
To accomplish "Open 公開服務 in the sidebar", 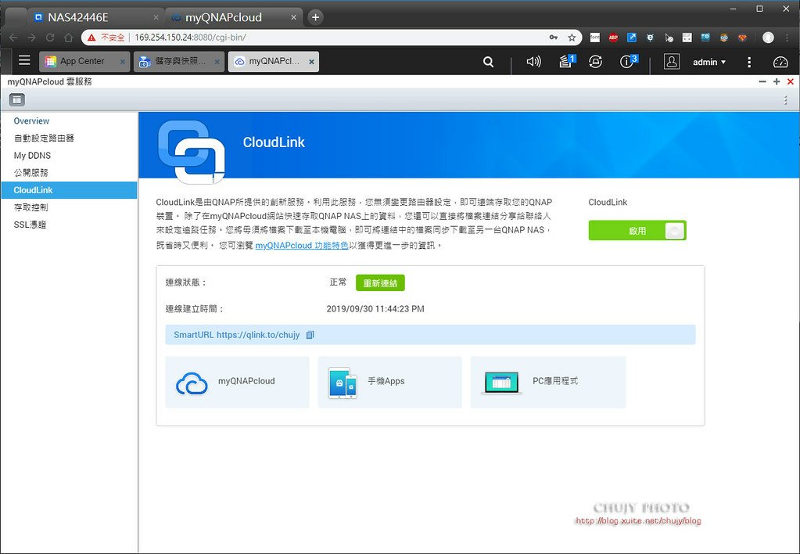I will click(31, 173).
